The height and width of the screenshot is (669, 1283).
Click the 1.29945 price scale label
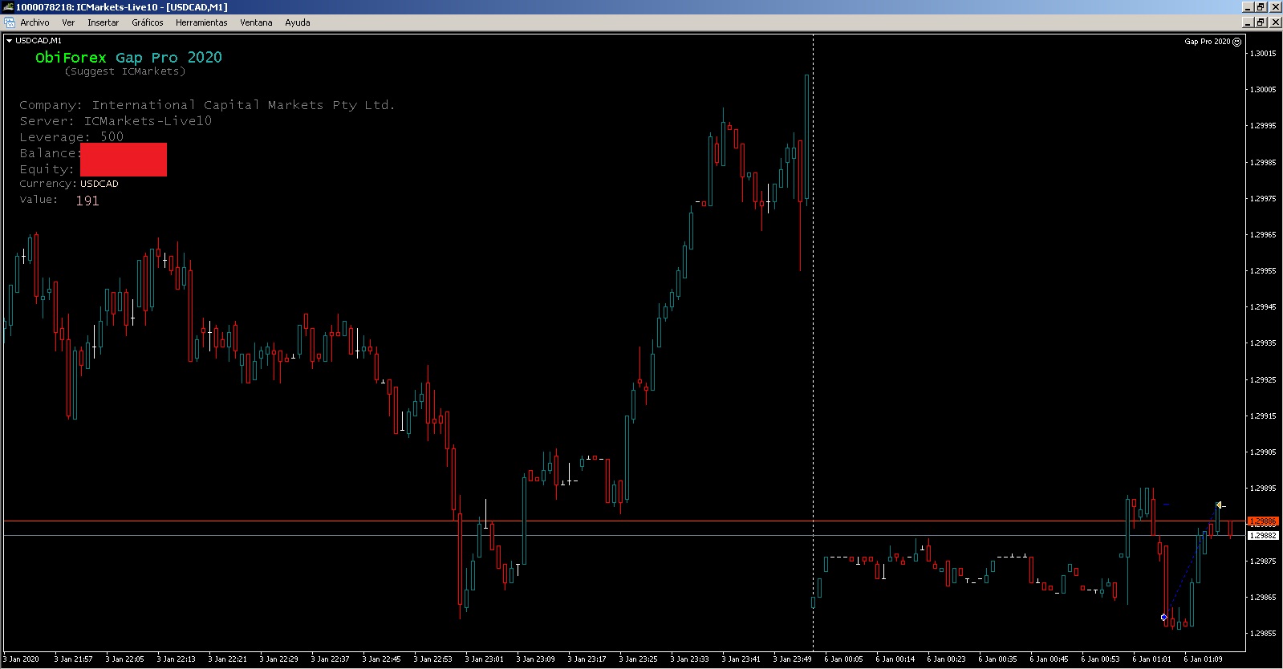click(1263, 307)
